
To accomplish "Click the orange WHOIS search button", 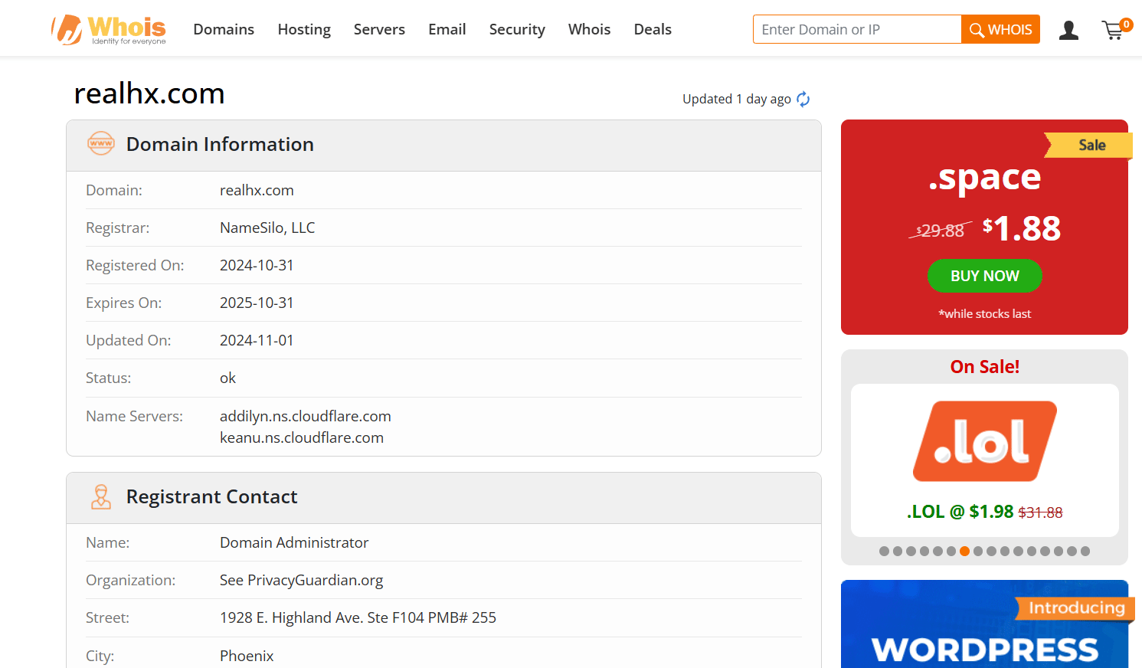I will 1000,29.
